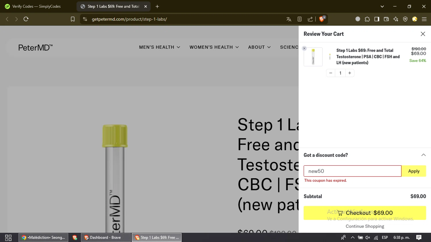Open reader mode icon in the address bar
Image resolution: width=431 pixels, height=242 pixels.
299,19
